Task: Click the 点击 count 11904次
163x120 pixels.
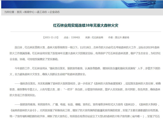Action: 75,37
